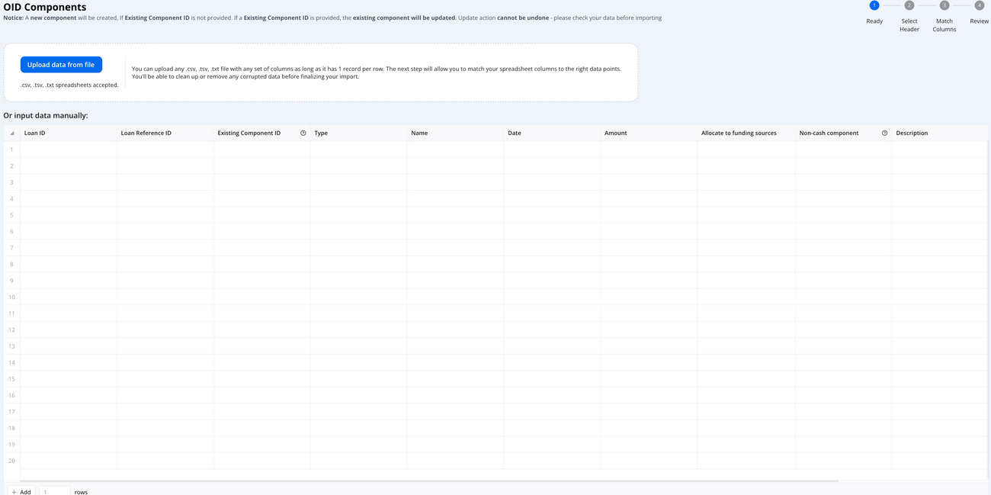The image size is (991, 495).
Task: Click the Existing Component ID help icon
Action: tap(303, 132)
